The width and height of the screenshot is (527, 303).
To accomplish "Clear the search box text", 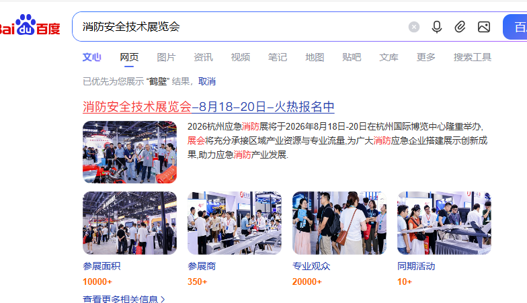I will (x=414, y=27).
